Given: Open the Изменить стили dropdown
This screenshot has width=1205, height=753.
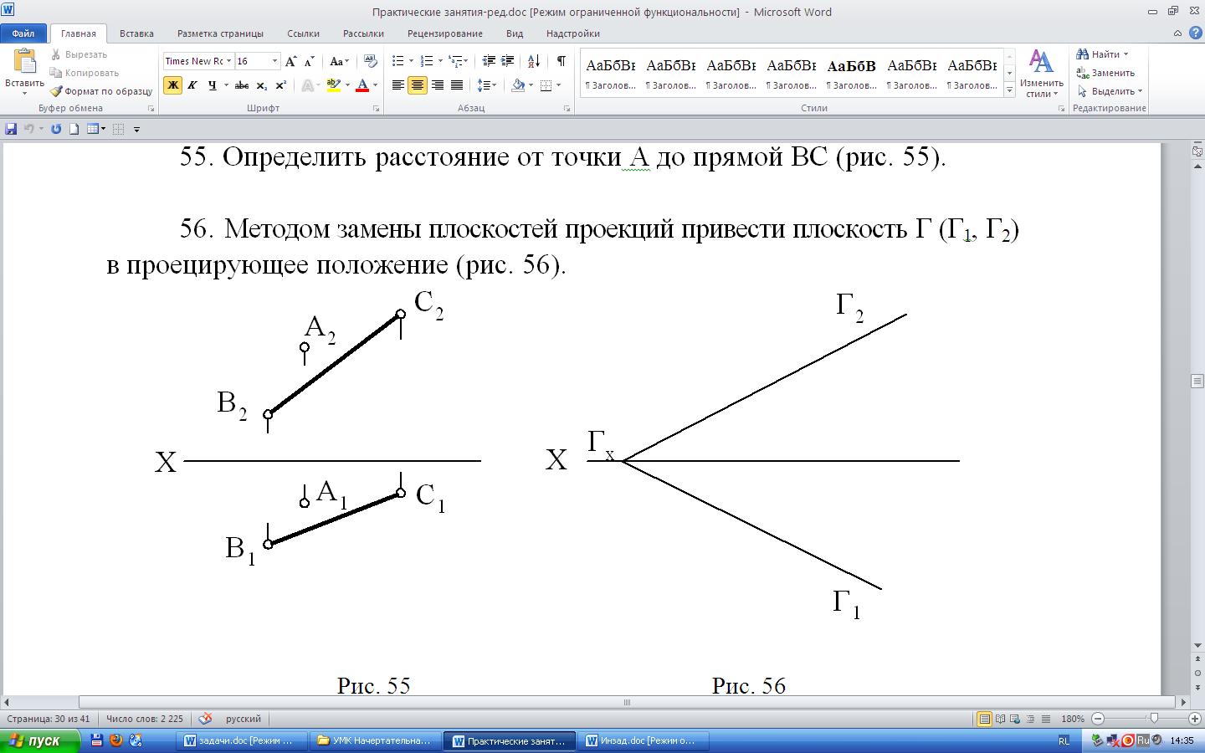Looking at the screenshot, I should [1041, 74].
